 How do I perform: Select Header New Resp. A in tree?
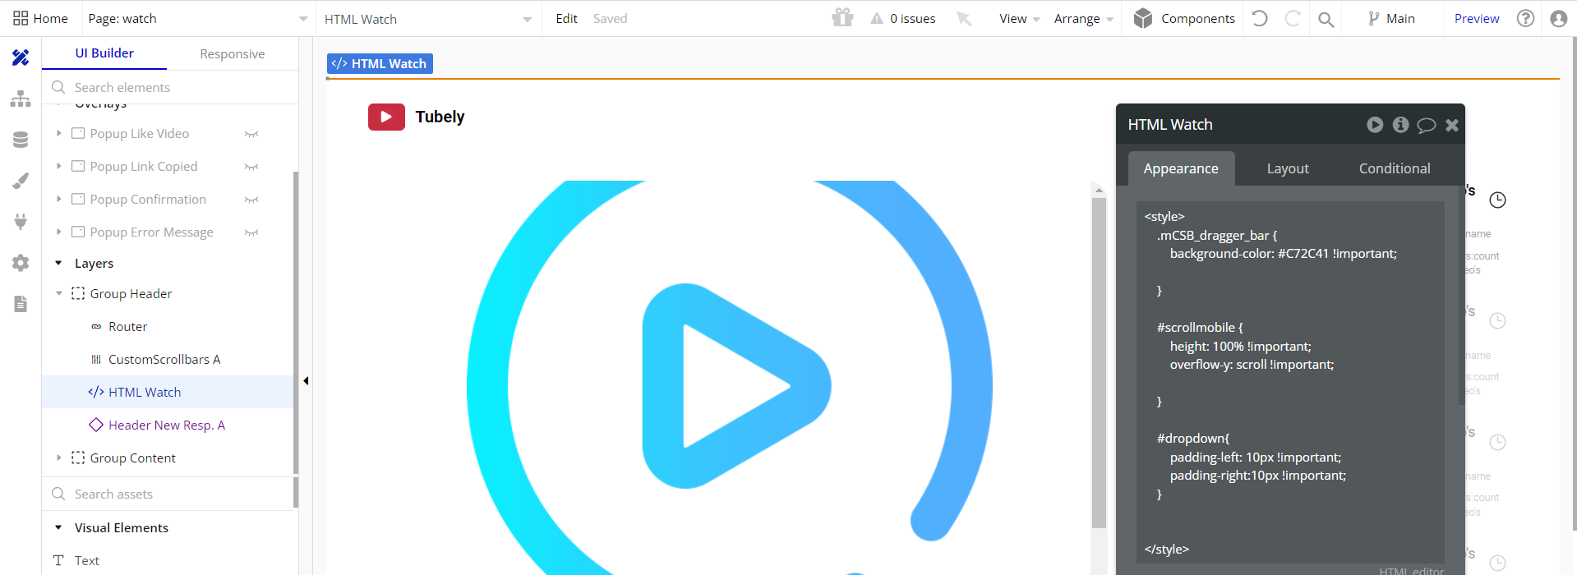167,425
